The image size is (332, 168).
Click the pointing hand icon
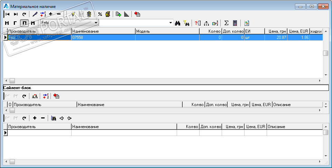pos(215,23)
